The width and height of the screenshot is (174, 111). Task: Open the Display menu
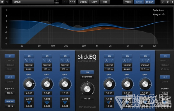(x=84, y=2)
